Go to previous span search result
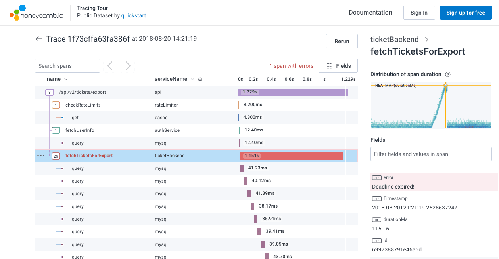 [x=110, y=66]
